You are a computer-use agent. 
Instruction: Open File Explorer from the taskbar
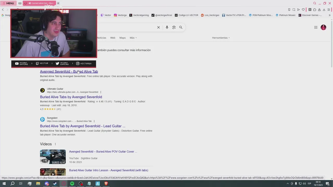38,184
